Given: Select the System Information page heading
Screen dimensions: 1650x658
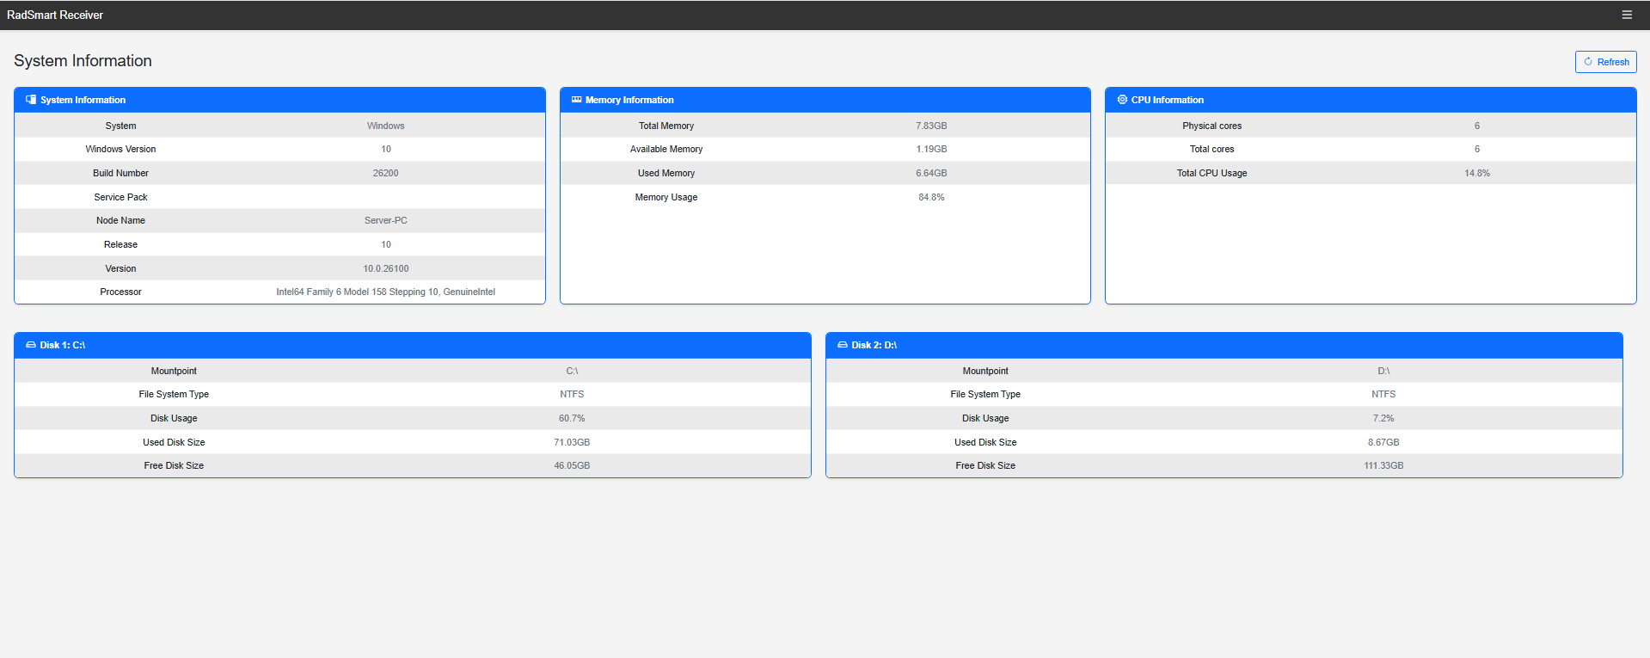Looking at the screenshot, I should [x=83, y=61].
